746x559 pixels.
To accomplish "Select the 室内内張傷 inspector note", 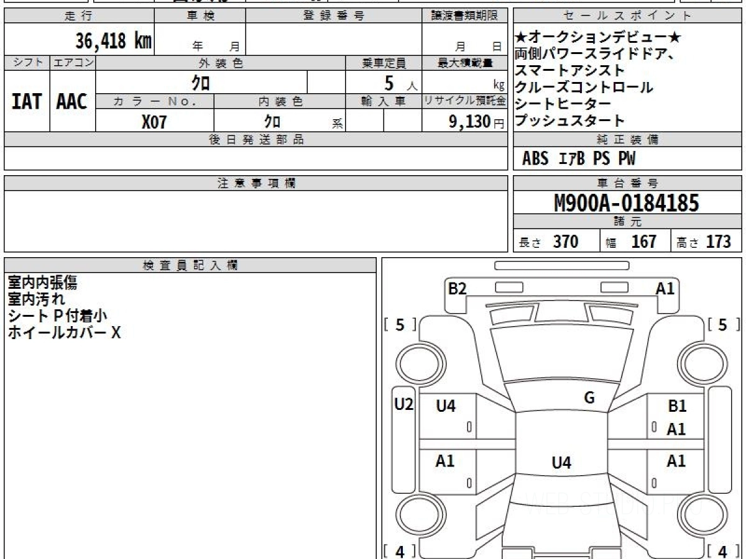I will (42, 283).
